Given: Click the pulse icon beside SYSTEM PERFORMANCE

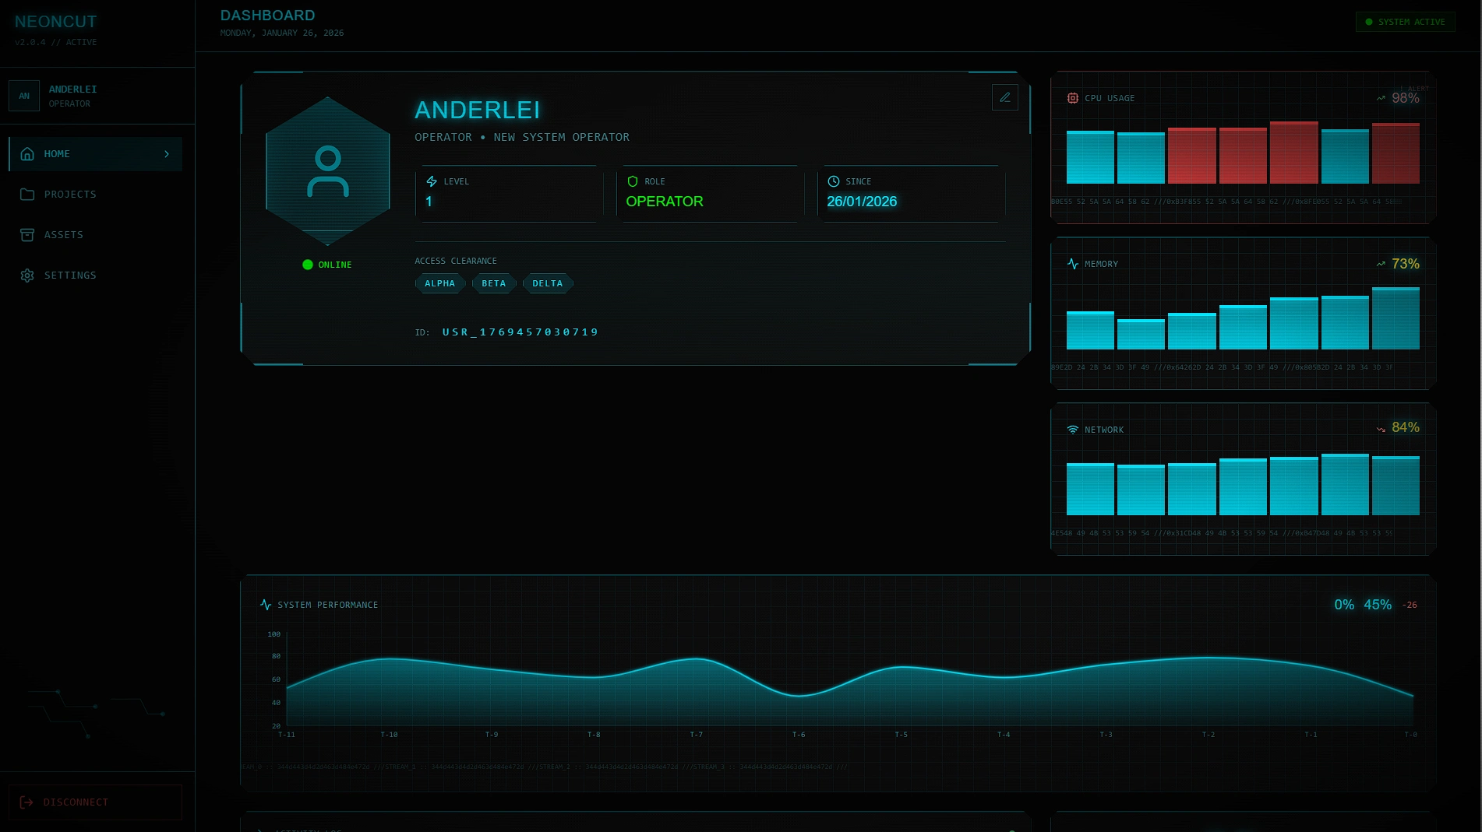Looking at the screenshot, I should click(x=266, y=605).
